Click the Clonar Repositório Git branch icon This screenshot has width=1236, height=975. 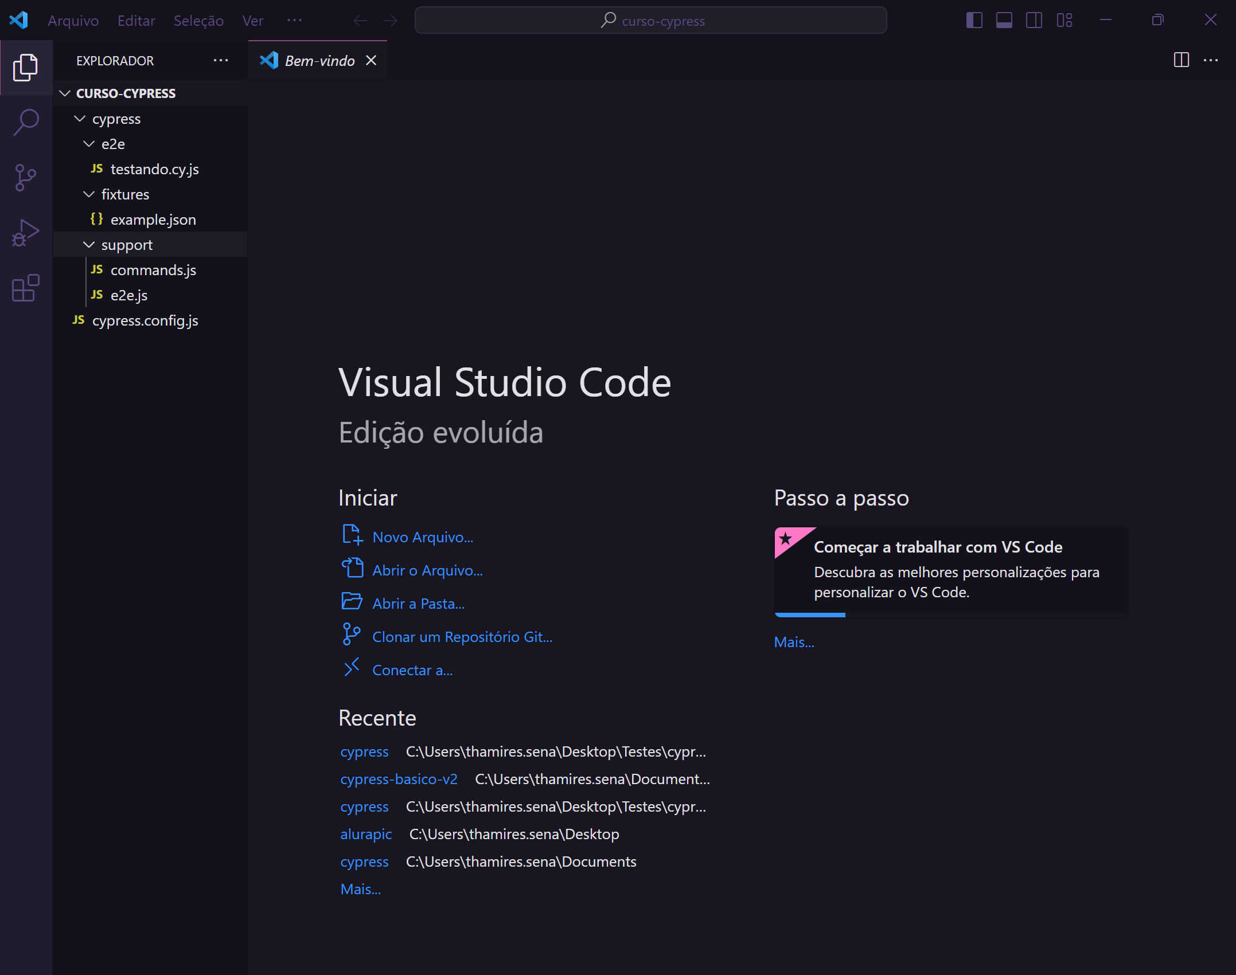[x=351, y=634]
